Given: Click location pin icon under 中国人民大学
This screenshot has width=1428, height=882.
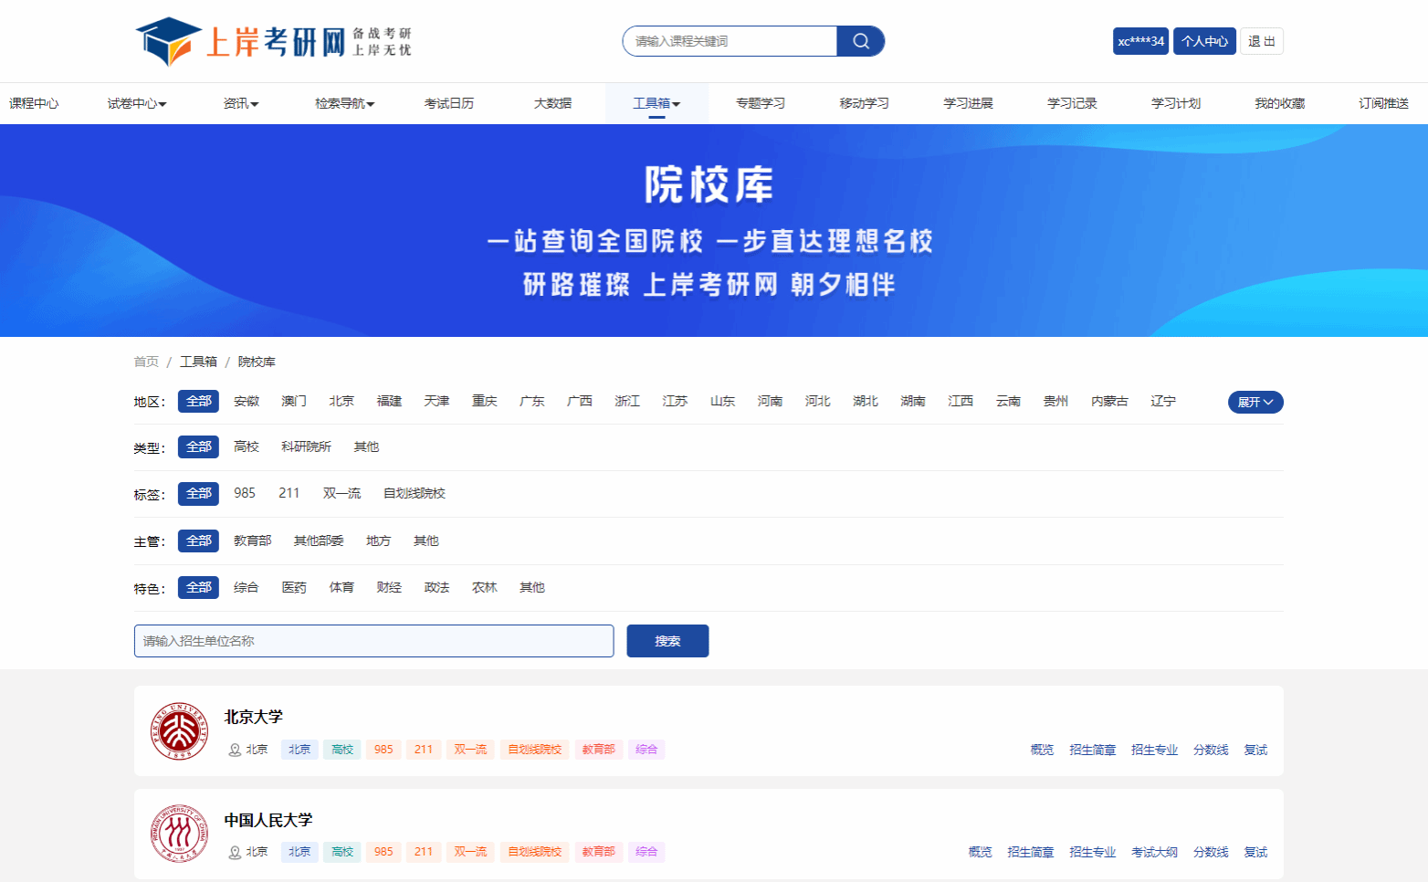Looking at the screenshot, I should 235,852.
